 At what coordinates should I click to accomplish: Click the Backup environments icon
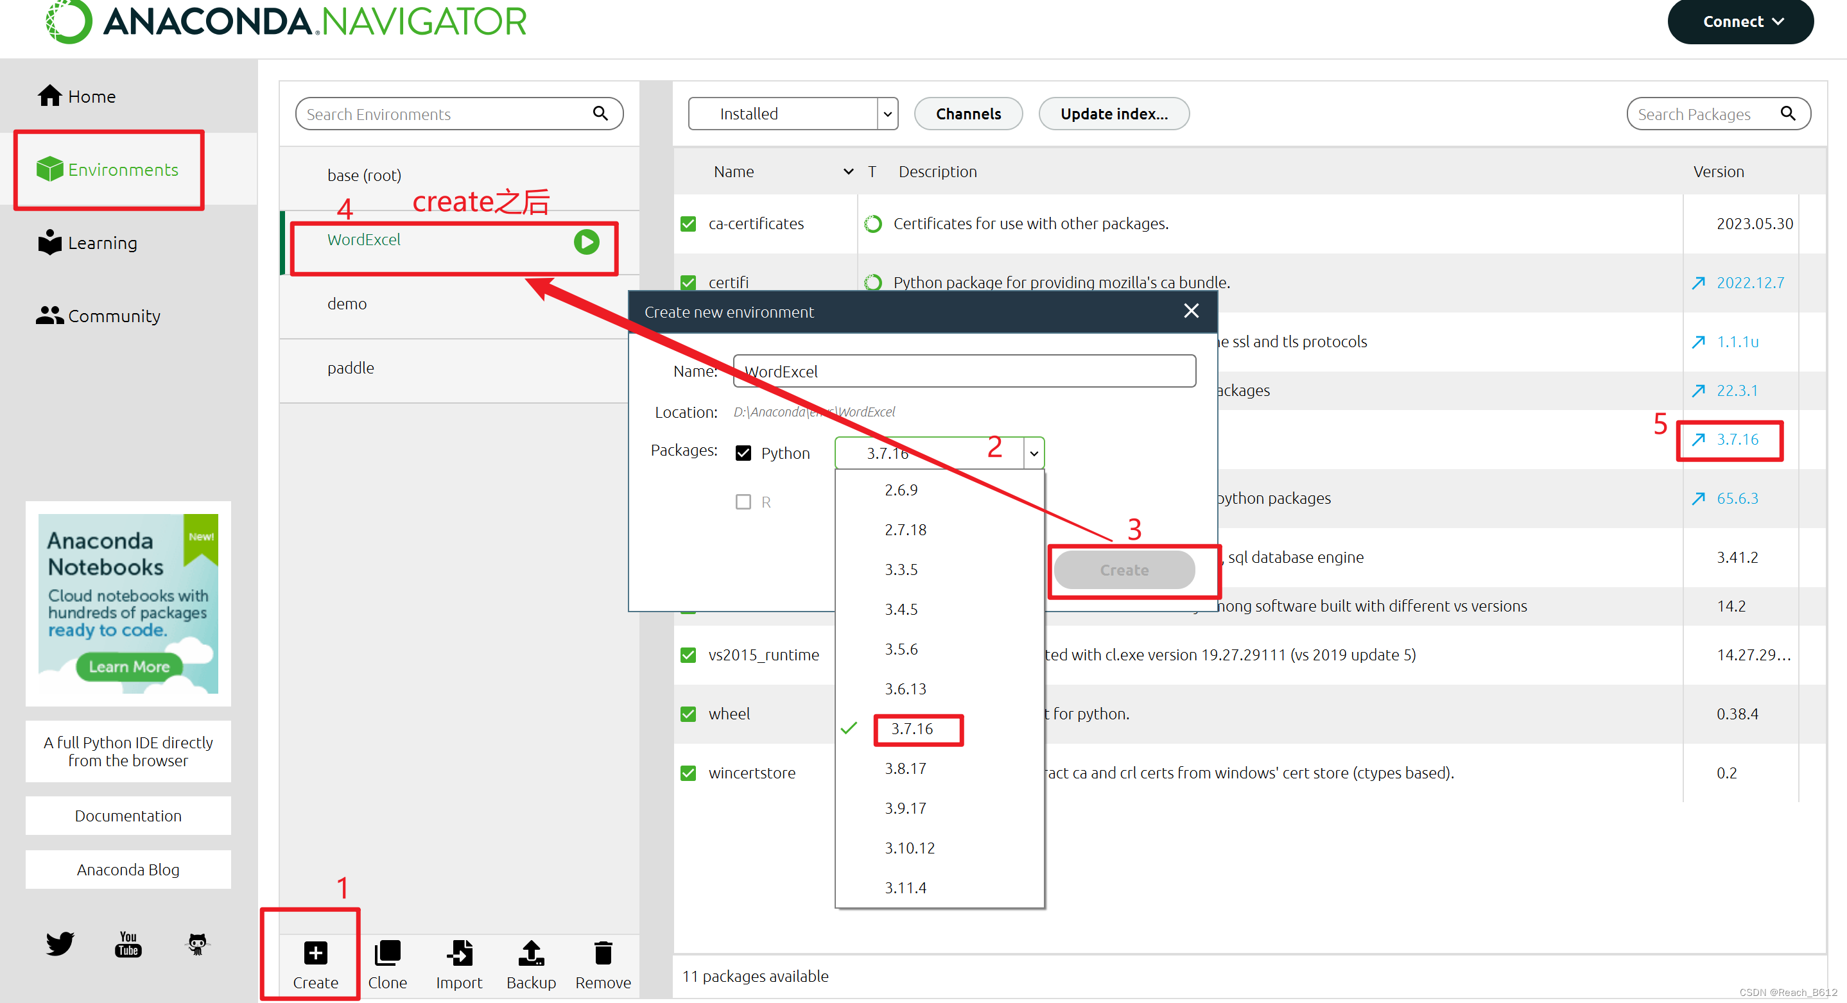coord(532,953)
